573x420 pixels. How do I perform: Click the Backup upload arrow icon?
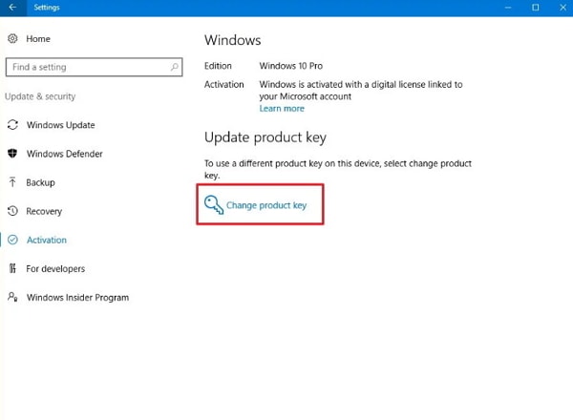12,182
